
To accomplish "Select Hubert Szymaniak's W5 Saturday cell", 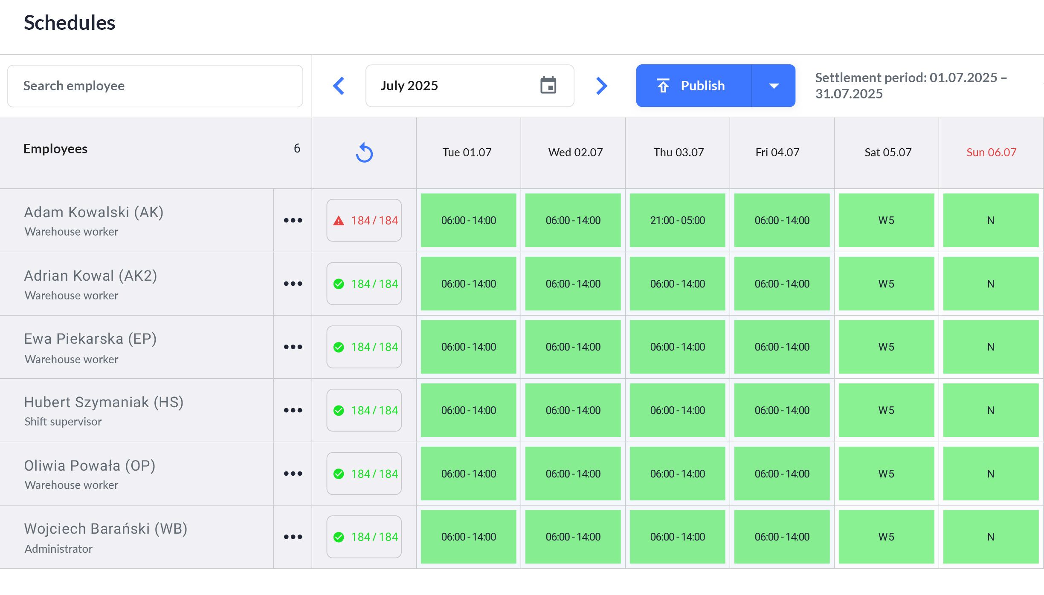I will (x=886, y=411).
